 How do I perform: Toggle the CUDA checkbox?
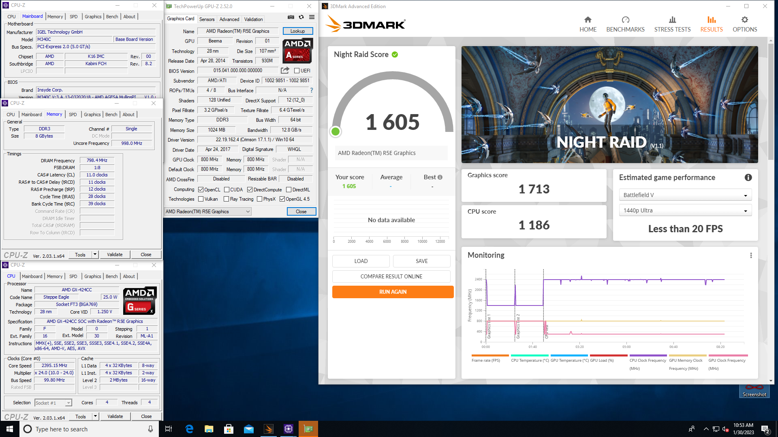click(227, 189)
